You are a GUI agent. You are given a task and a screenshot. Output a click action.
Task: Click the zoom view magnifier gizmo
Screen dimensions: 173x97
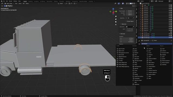[x=116, y=16]
